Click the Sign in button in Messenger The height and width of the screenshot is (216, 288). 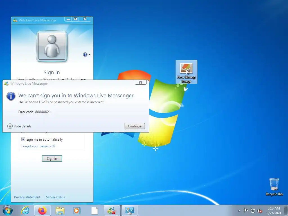(52, 159)
